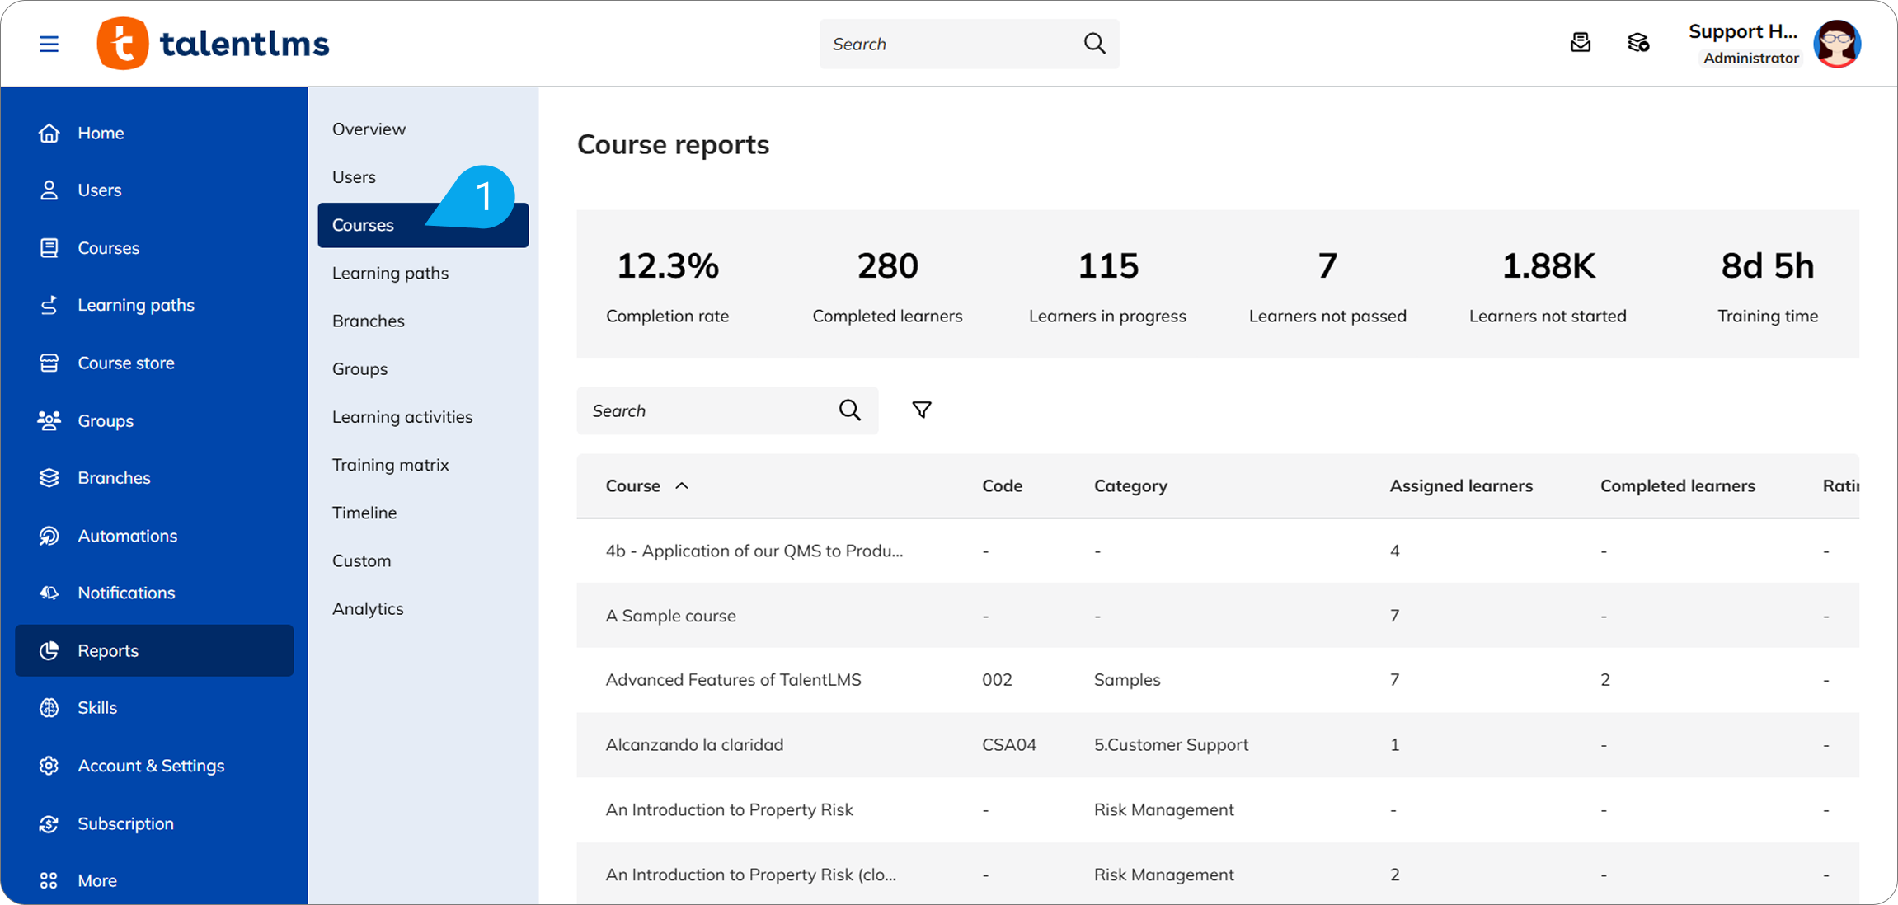Select Learning paths report tab
The width and height of the screenshot is (1898, 905).
pyautogui.click(x=390, y=273)
